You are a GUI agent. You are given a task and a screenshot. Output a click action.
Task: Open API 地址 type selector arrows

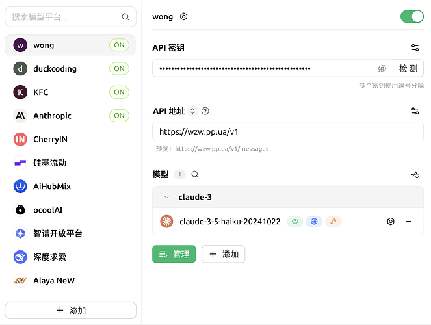pos(192,111)
